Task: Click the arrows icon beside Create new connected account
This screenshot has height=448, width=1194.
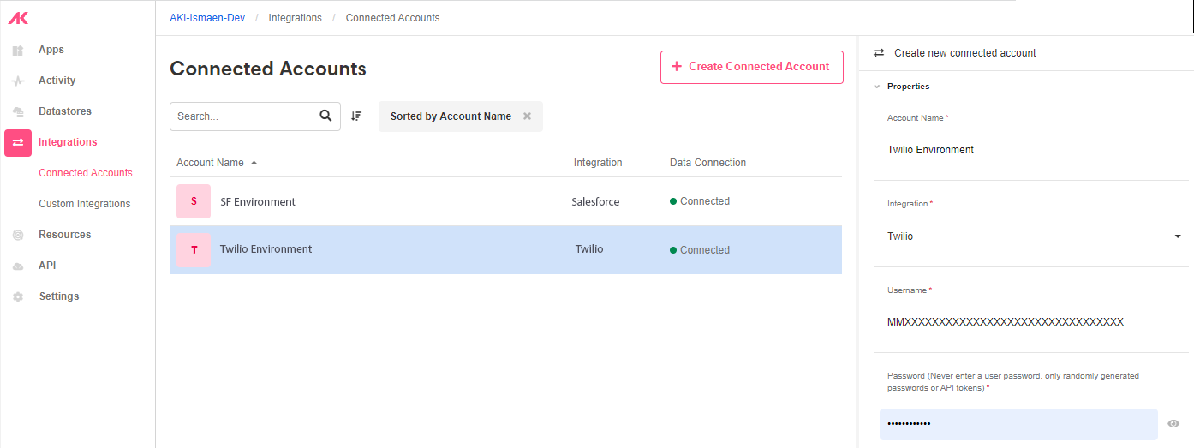Action: pos(878,53)
